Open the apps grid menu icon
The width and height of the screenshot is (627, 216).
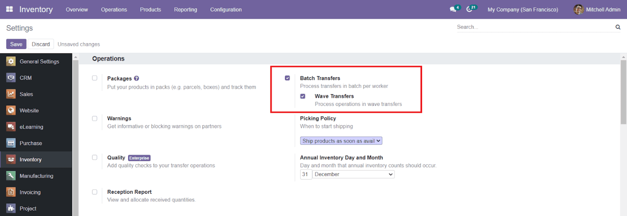pos(10,9)
